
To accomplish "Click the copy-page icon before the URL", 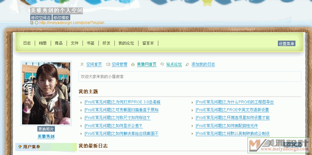I will (32, 22).
